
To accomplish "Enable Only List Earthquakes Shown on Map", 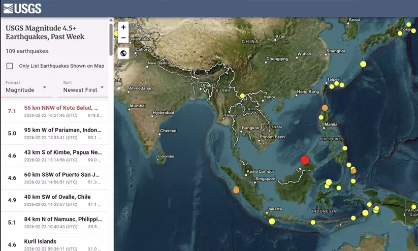I will tap(10, 66).
